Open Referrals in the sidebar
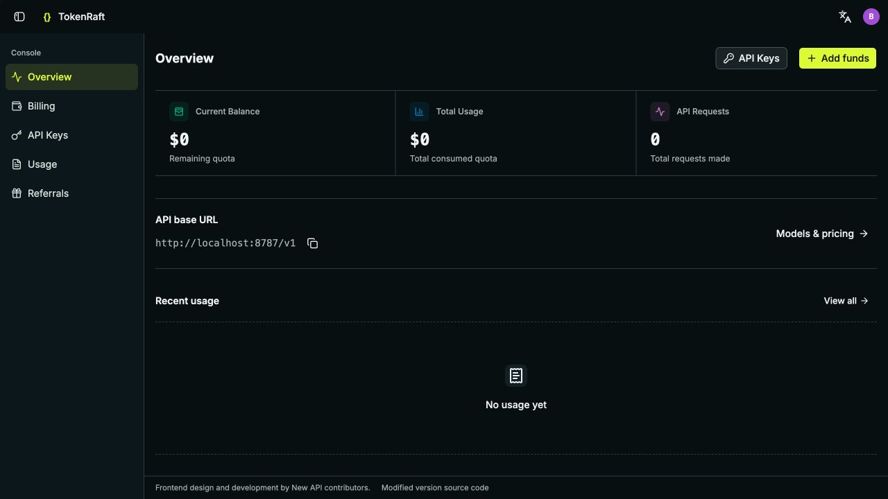 point(71,193)
